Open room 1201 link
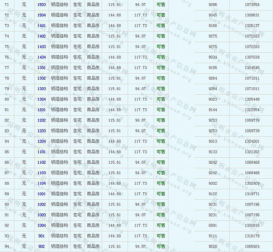Image resolution: width=273 pixels, height=252 pixels. pyautogui.click(x=41, y=110)
